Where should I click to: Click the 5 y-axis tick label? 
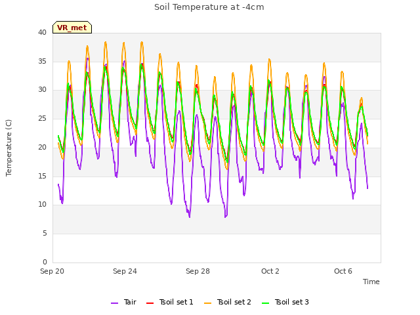click(45, 234)
